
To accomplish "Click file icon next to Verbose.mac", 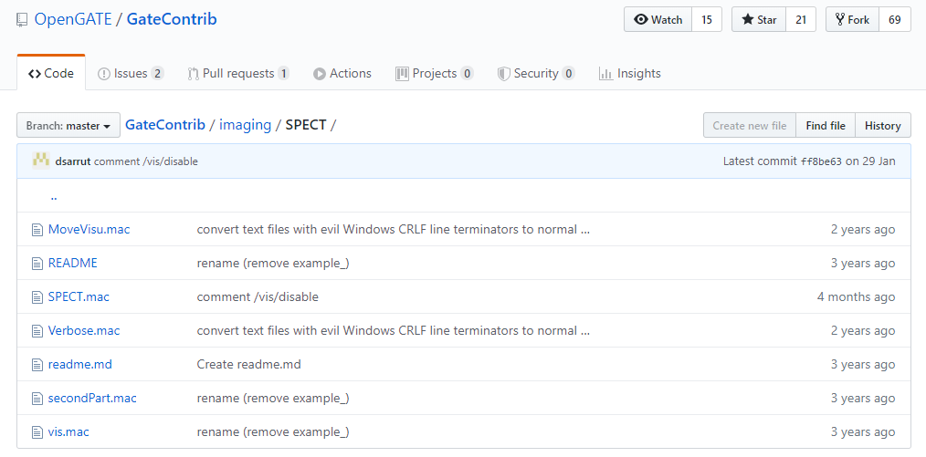I will [x=37, y=331].
